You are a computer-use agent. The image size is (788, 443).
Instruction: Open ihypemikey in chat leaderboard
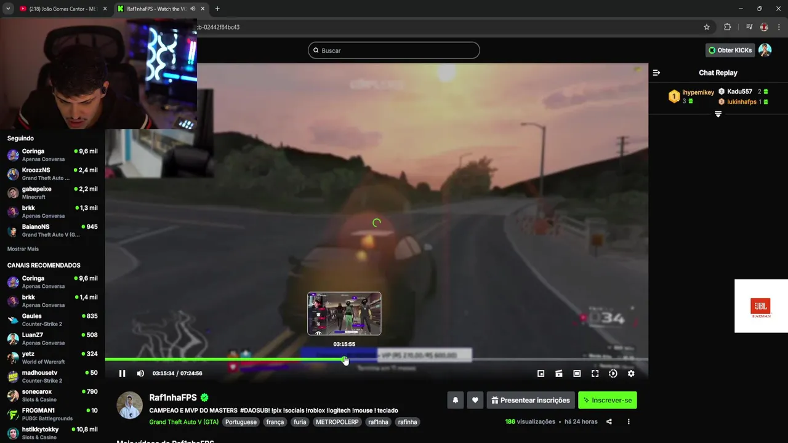click(698, 92)
